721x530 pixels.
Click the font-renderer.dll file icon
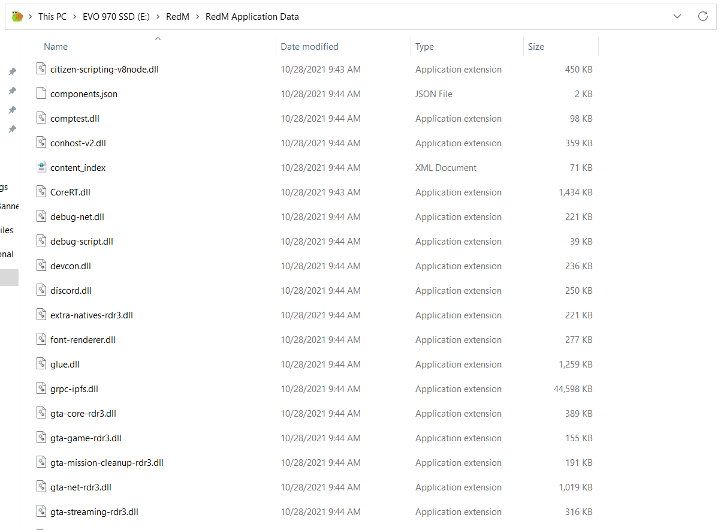coord(41,339)
